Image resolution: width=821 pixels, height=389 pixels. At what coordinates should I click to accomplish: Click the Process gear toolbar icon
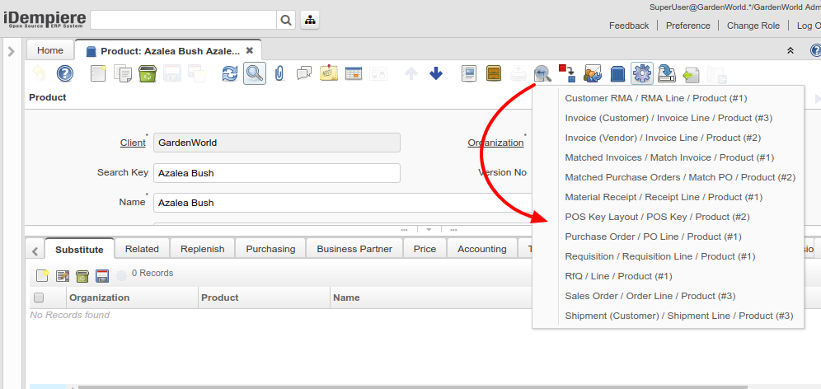(641, 73)
